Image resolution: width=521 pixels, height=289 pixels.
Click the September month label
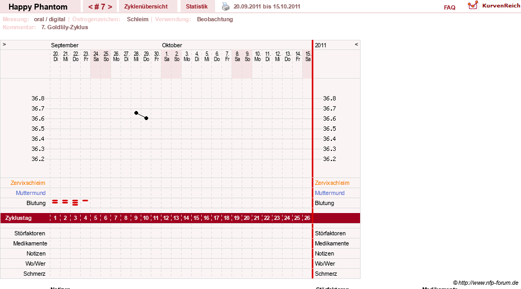coord(64,45)
